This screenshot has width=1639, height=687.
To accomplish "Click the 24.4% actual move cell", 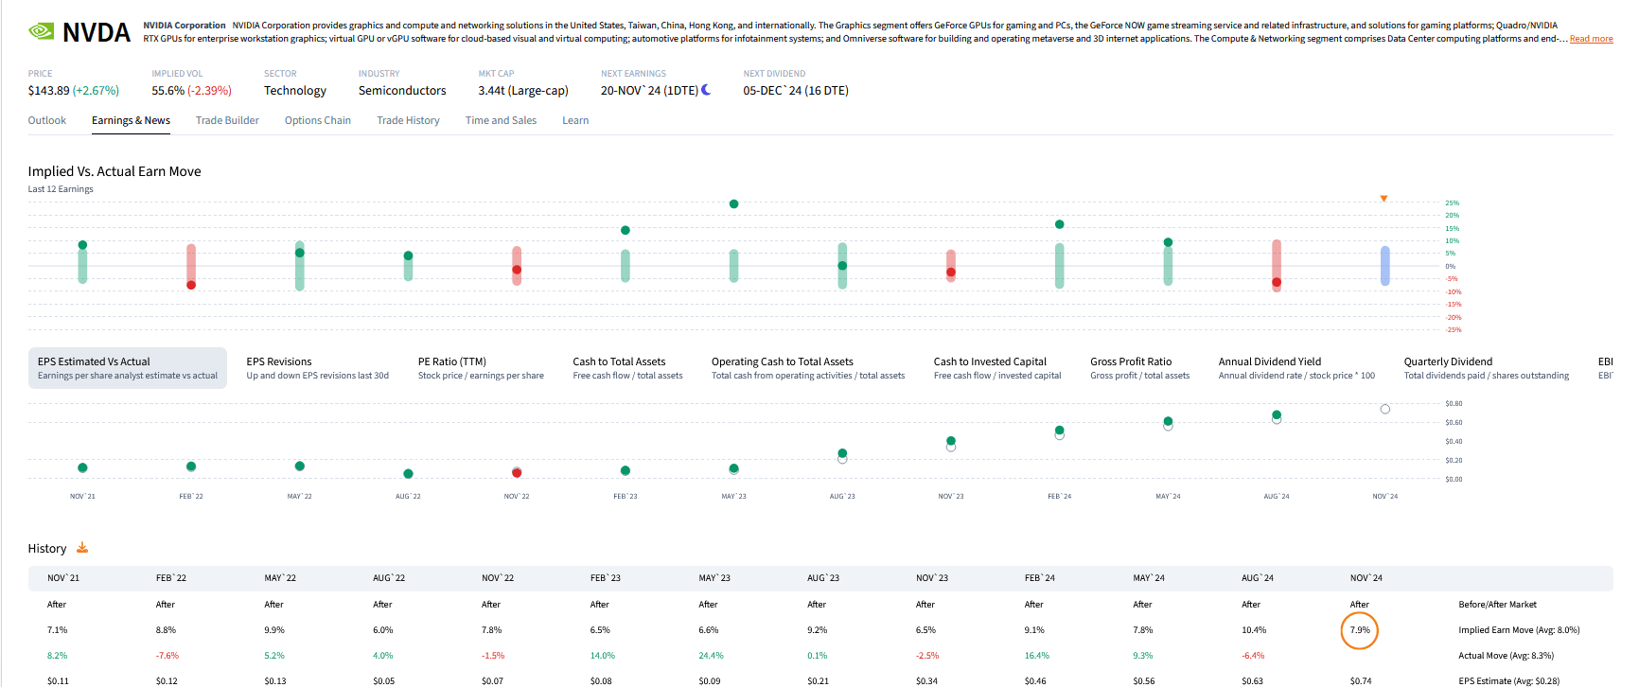I will (x=711, y=656).
